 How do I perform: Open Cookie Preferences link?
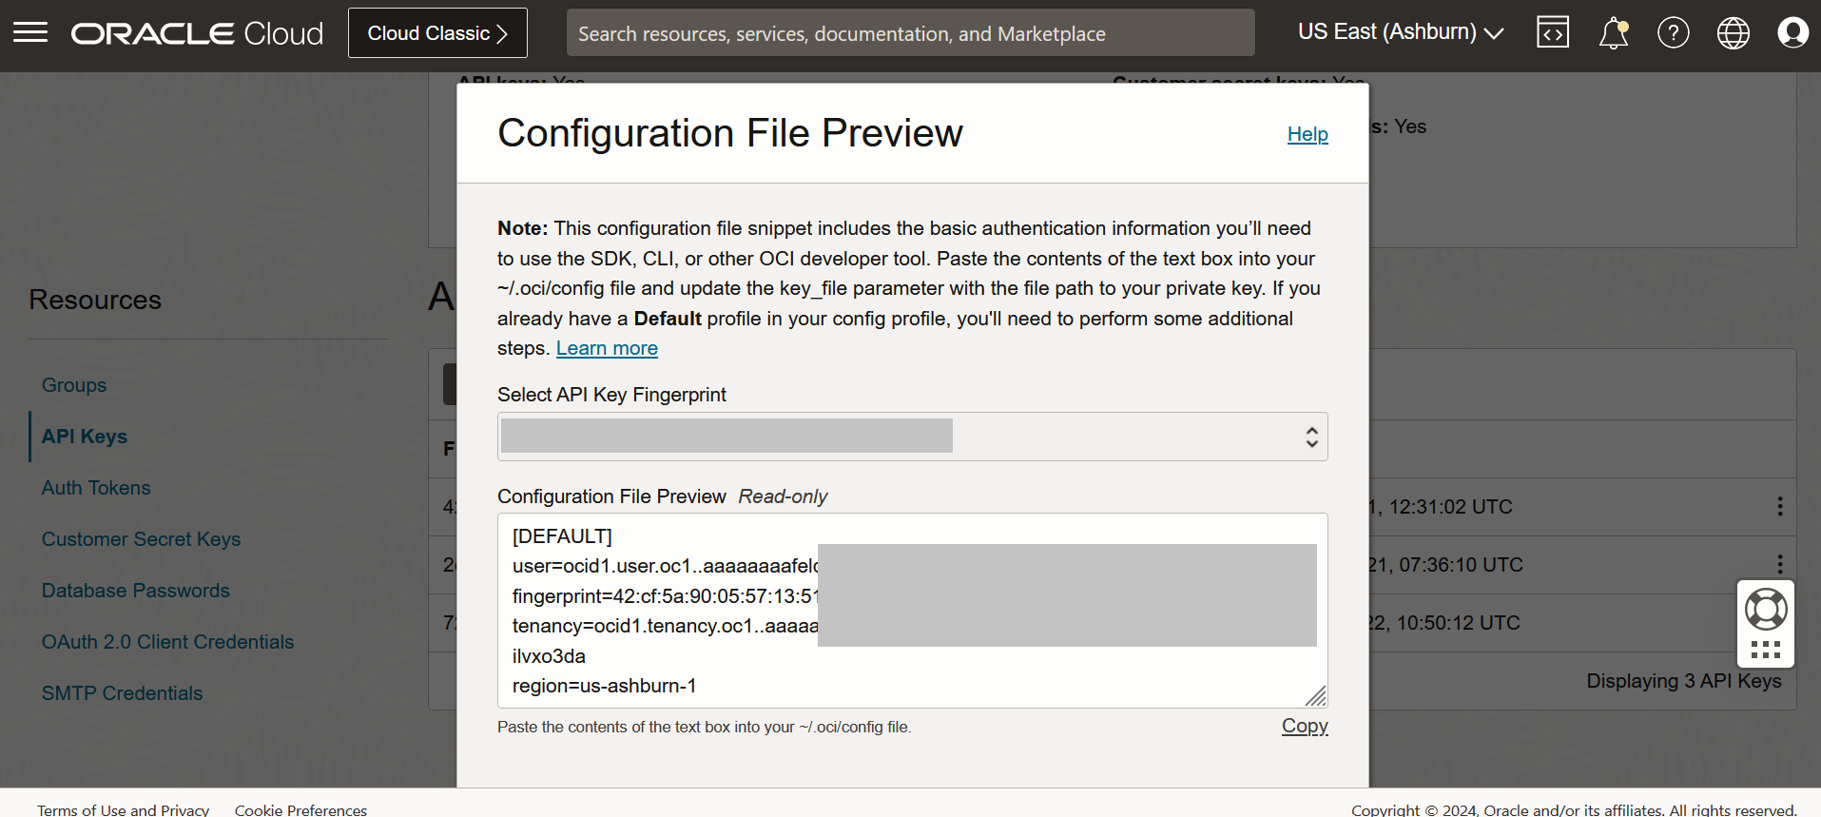[x=300, y=809]
